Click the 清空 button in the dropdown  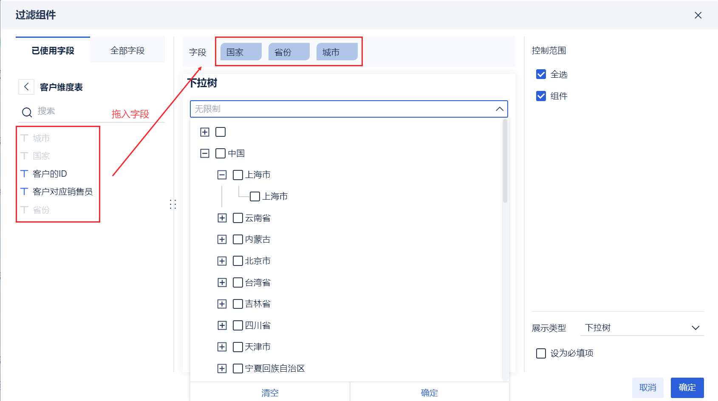(x=270, y=393)
